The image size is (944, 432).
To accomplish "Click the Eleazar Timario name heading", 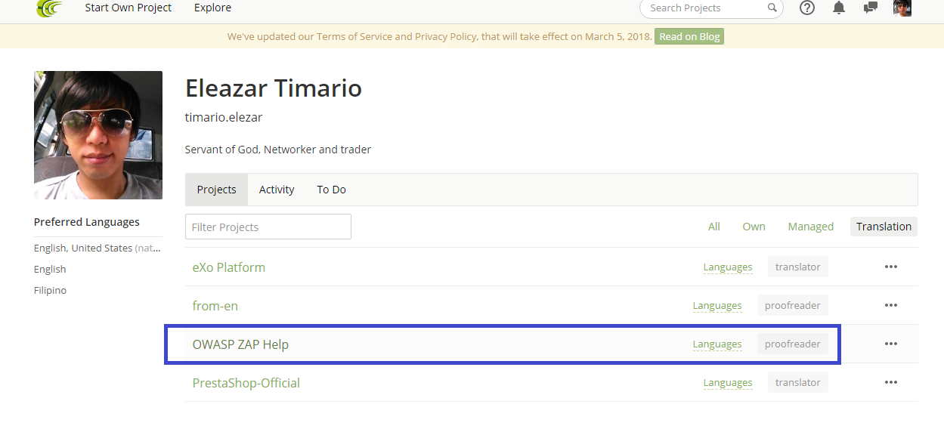I will [x=274, y=88].
